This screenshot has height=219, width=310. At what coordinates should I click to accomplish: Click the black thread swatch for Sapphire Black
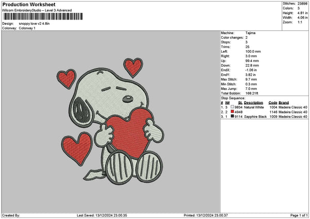(x=233, y=116)
